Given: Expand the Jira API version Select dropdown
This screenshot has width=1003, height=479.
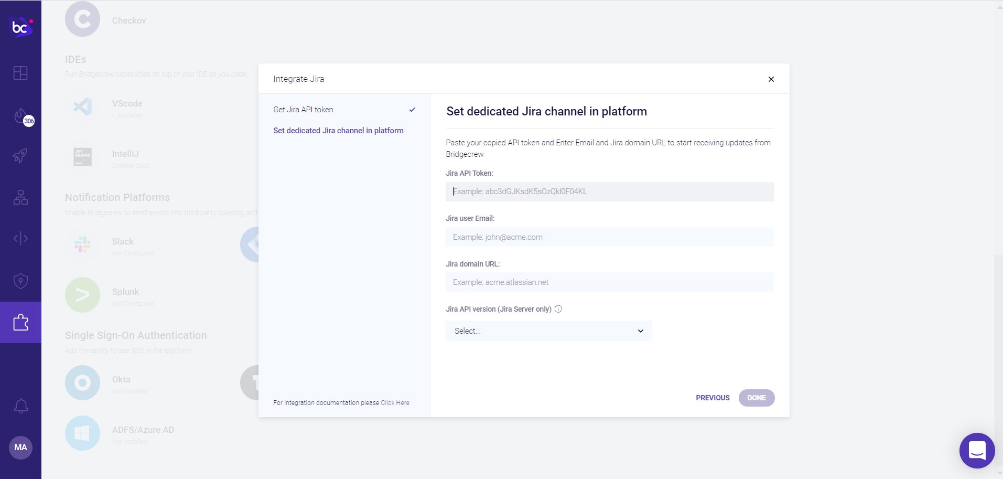Looking at the screenshot, I should coord(548,331).
